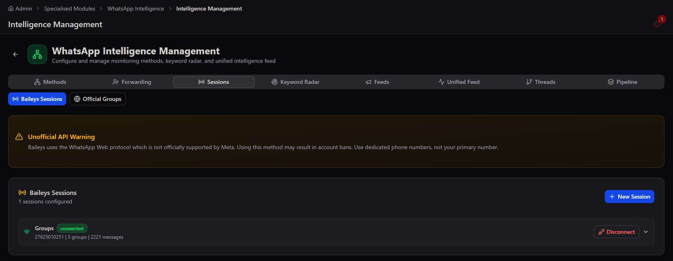Click the green connected status badge
The image size is (673, 261).
tap(72, 229)
